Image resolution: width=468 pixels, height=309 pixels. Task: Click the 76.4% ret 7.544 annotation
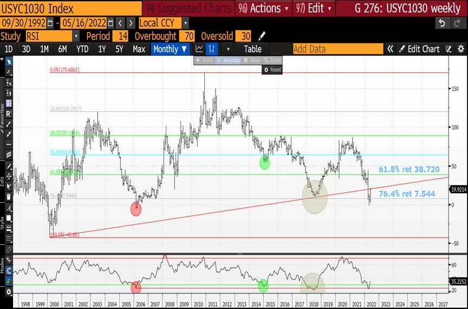tap(407, 194)
